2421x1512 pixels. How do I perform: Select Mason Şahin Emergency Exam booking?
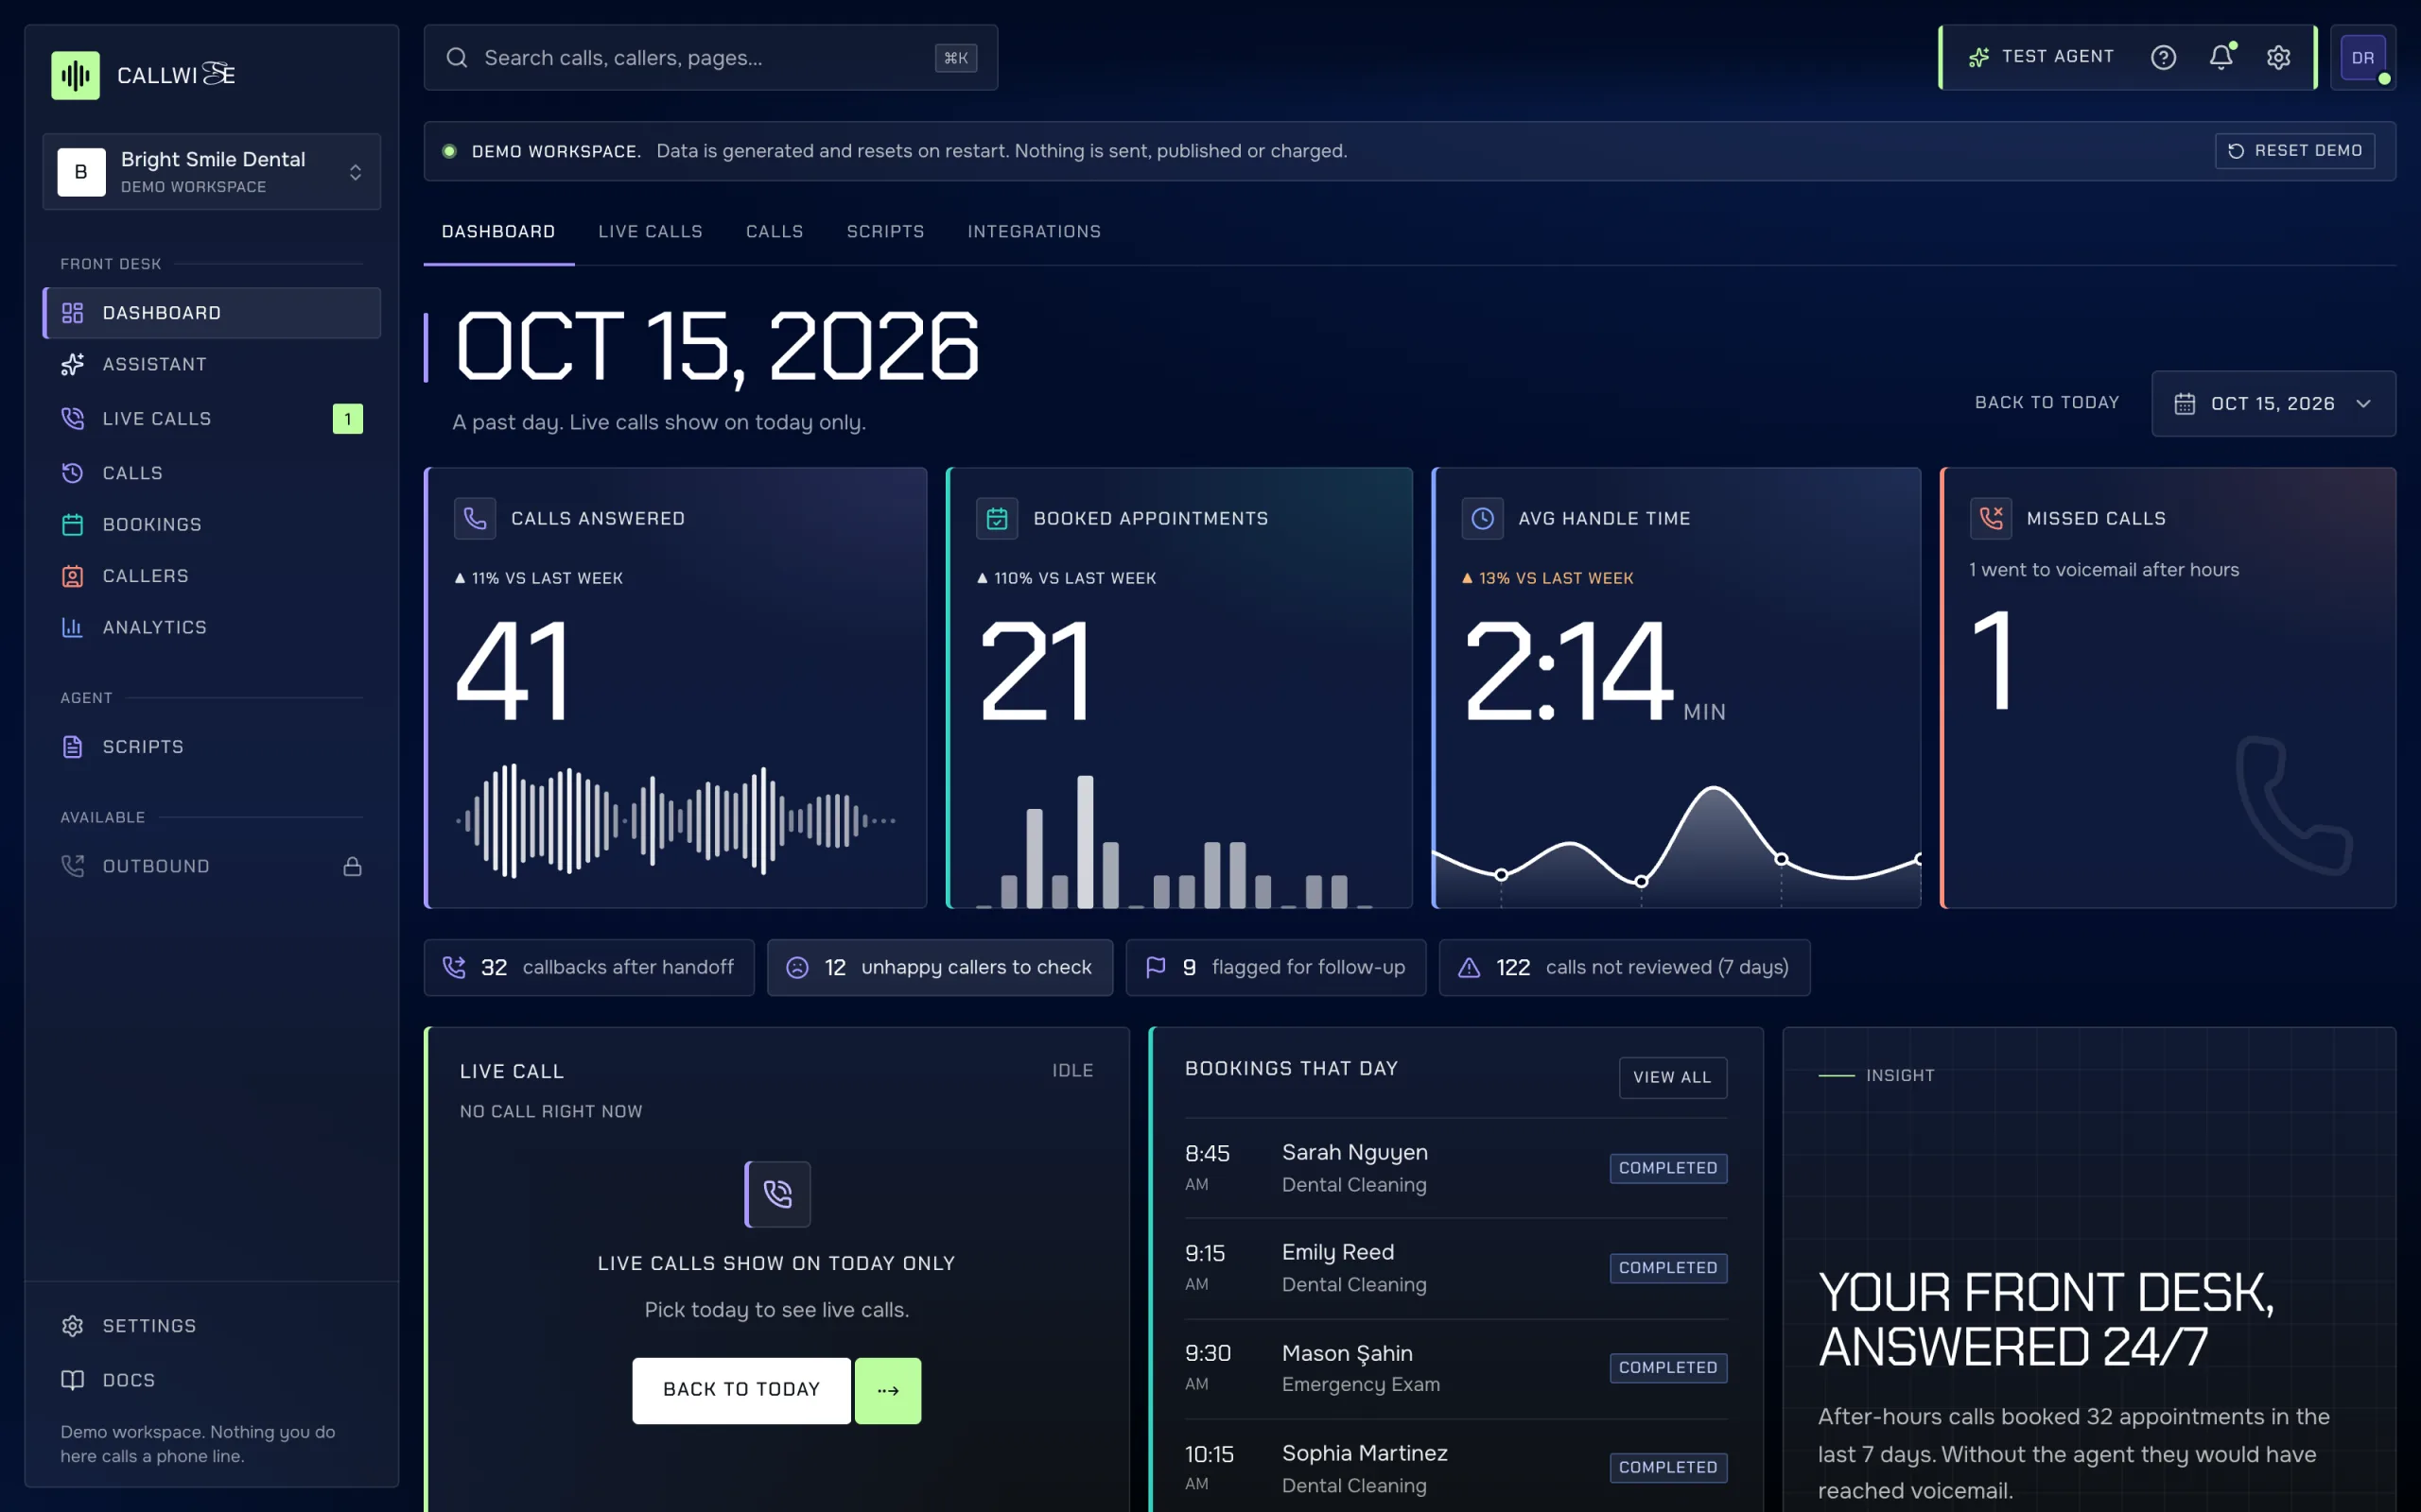pos(1455,1368)
